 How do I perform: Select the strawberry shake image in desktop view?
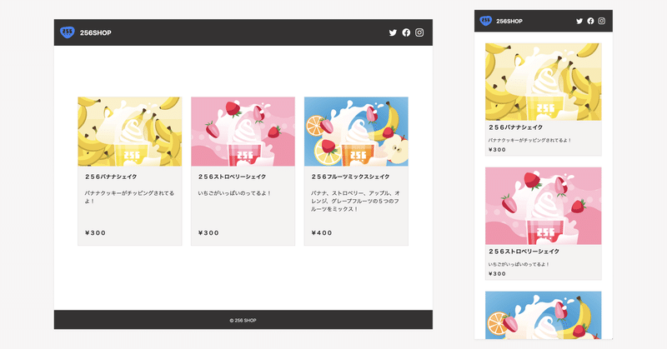[x=243, y=132]
